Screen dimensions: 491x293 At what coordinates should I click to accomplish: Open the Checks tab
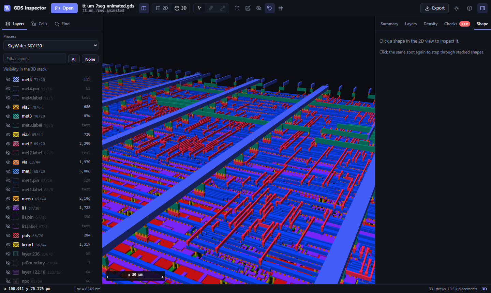point(457,24)
